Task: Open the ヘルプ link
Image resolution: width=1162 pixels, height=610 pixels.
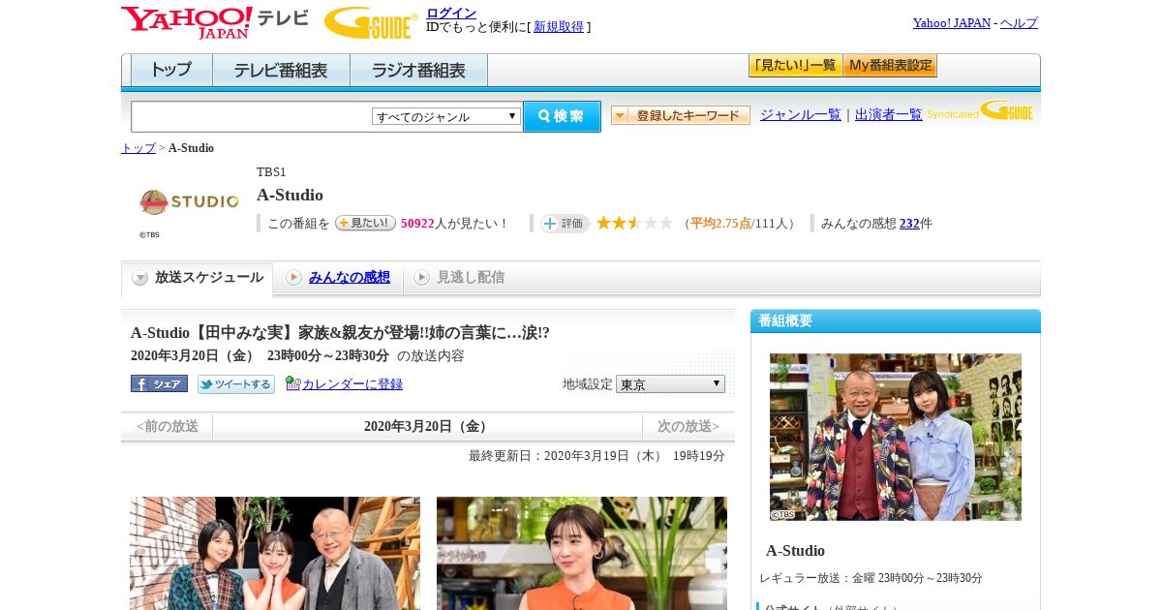Action: click(x=1019, y=23)
